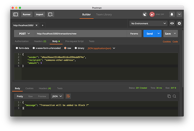Search the response with magnifier icon
194x131 pixels.
pyautogui.click(x=174, y=96)
